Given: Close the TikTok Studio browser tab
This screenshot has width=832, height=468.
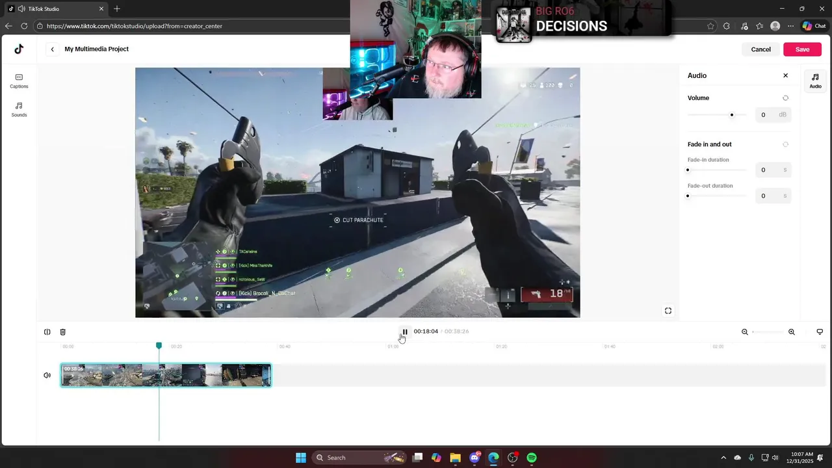Looking at the screenshot, I should [x=101, y=9].
